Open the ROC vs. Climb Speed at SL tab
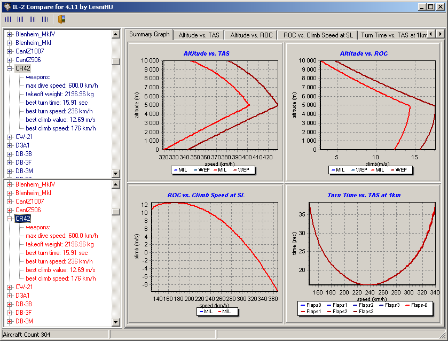Image resolution: width=448 pixels, height=341 pixels. click(x=318, y=35)
